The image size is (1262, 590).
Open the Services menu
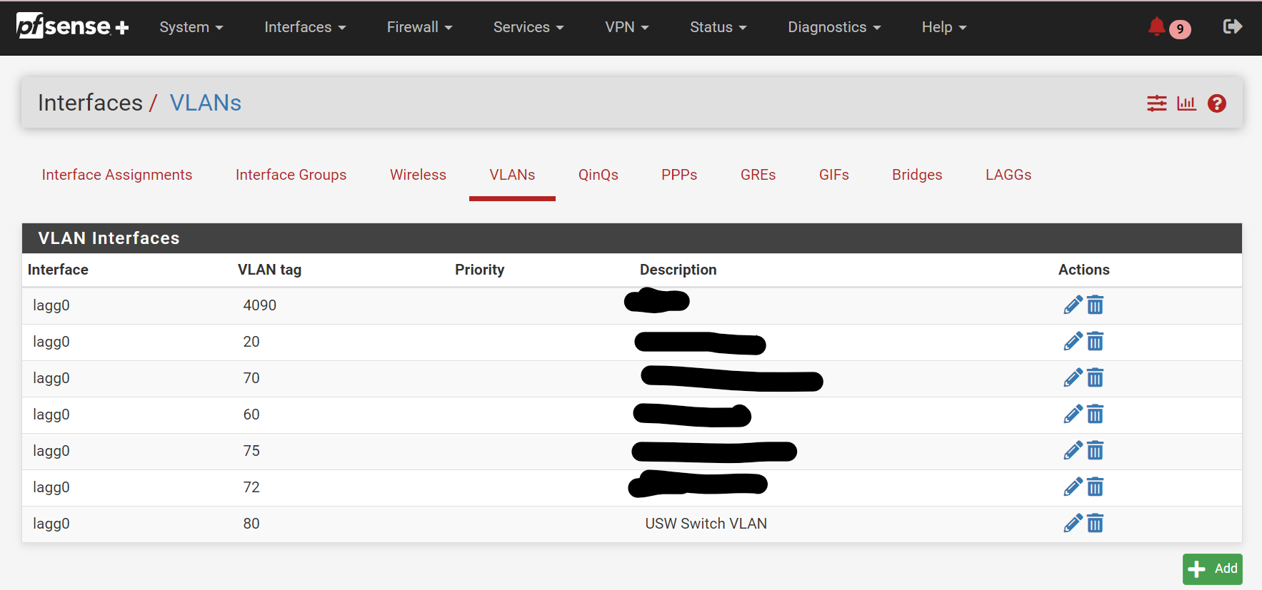tap(528, 27)
